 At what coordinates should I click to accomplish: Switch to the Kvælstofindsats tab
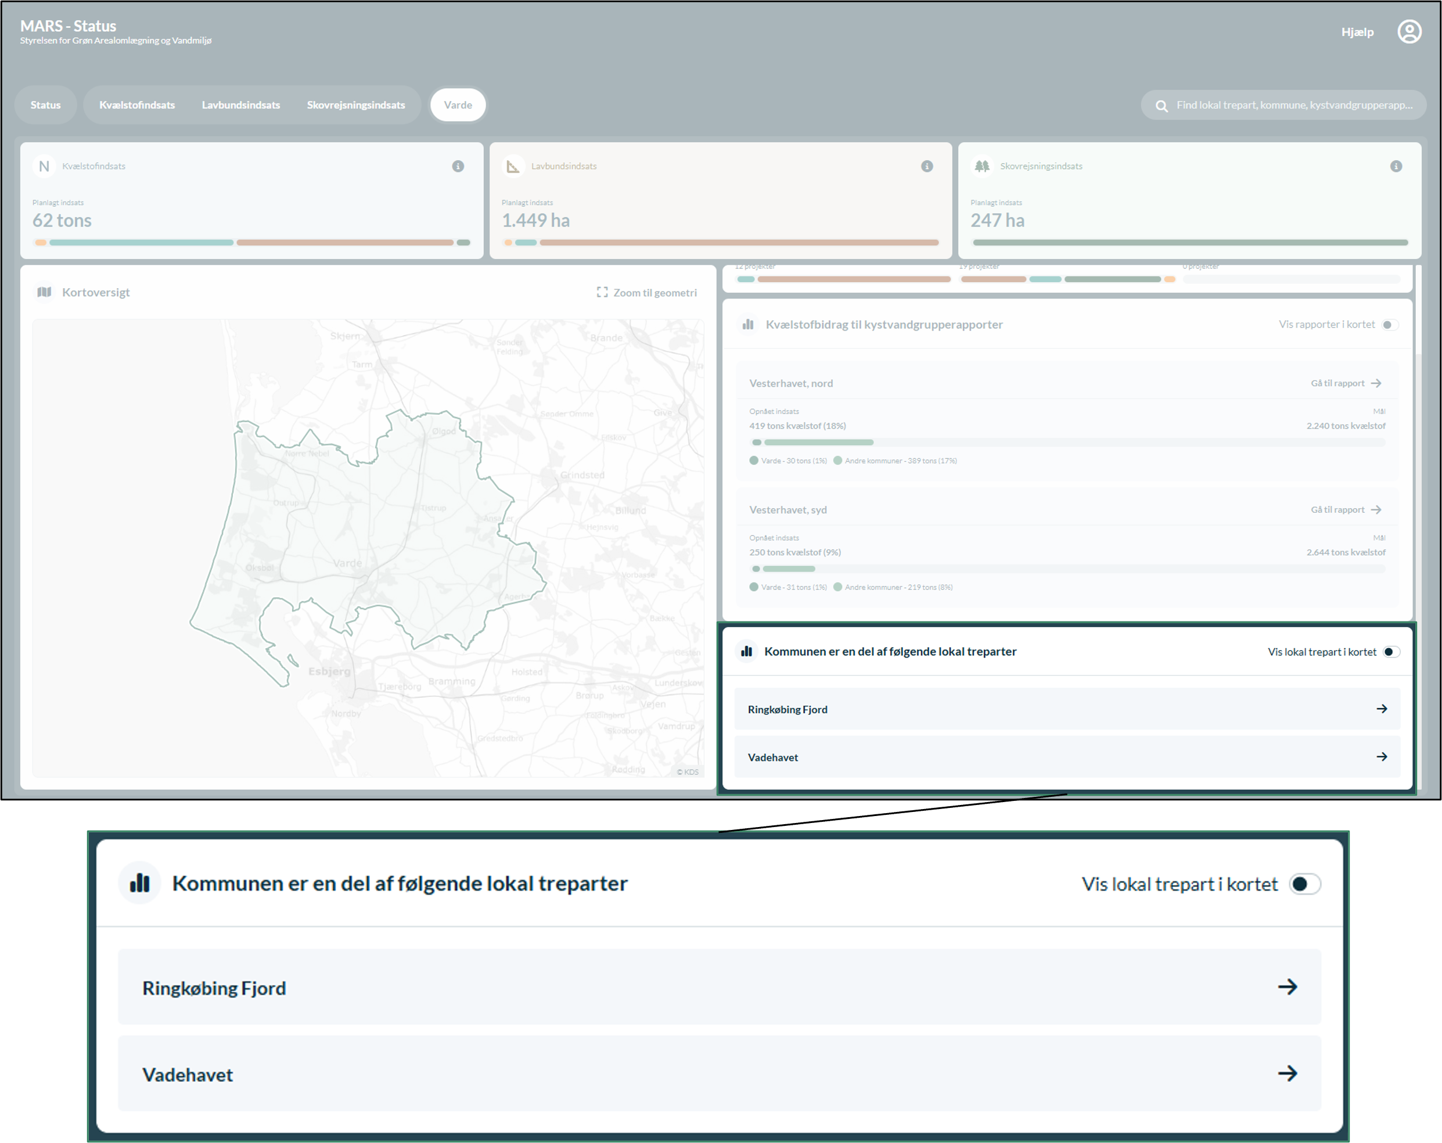click(137, 105)
